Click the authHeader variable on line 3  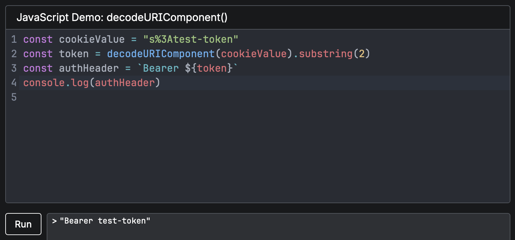[89, 68]
